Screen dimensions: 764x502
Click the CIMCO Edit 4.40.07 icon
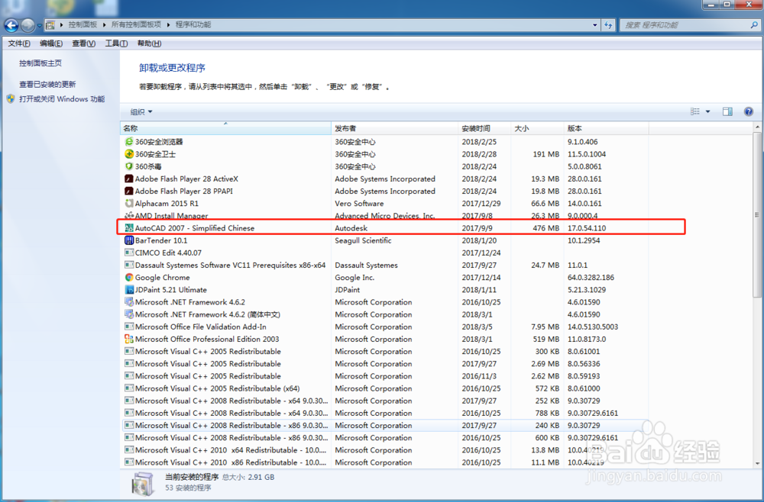click(128, 253)
